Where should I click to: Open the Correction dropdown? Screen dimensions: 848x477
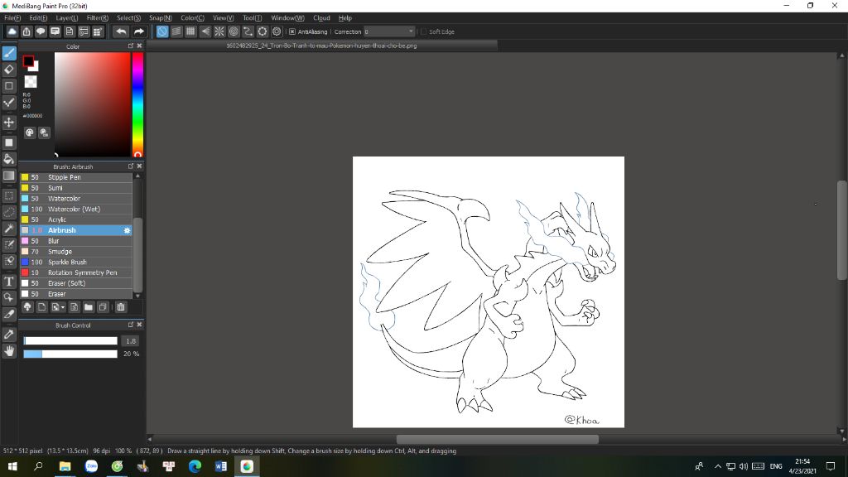point(389,32)
